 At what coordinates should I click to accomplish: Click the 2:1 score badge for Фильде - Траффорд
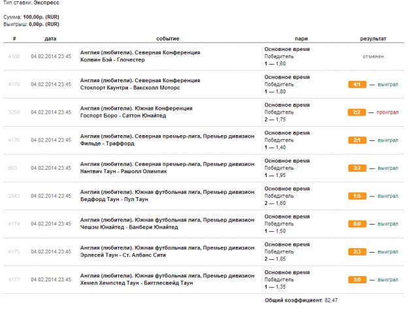point(357,140)
